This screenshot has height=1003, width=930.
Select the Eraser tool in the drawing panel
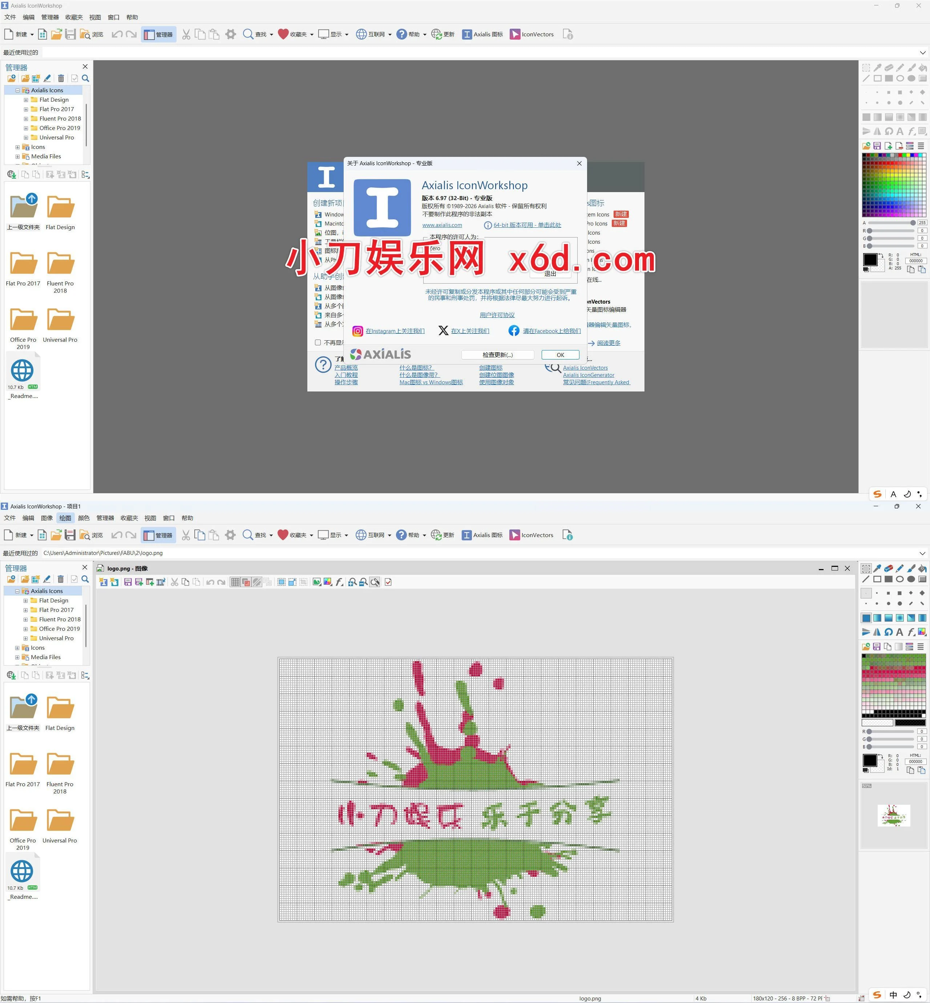(x=889, y=568)
